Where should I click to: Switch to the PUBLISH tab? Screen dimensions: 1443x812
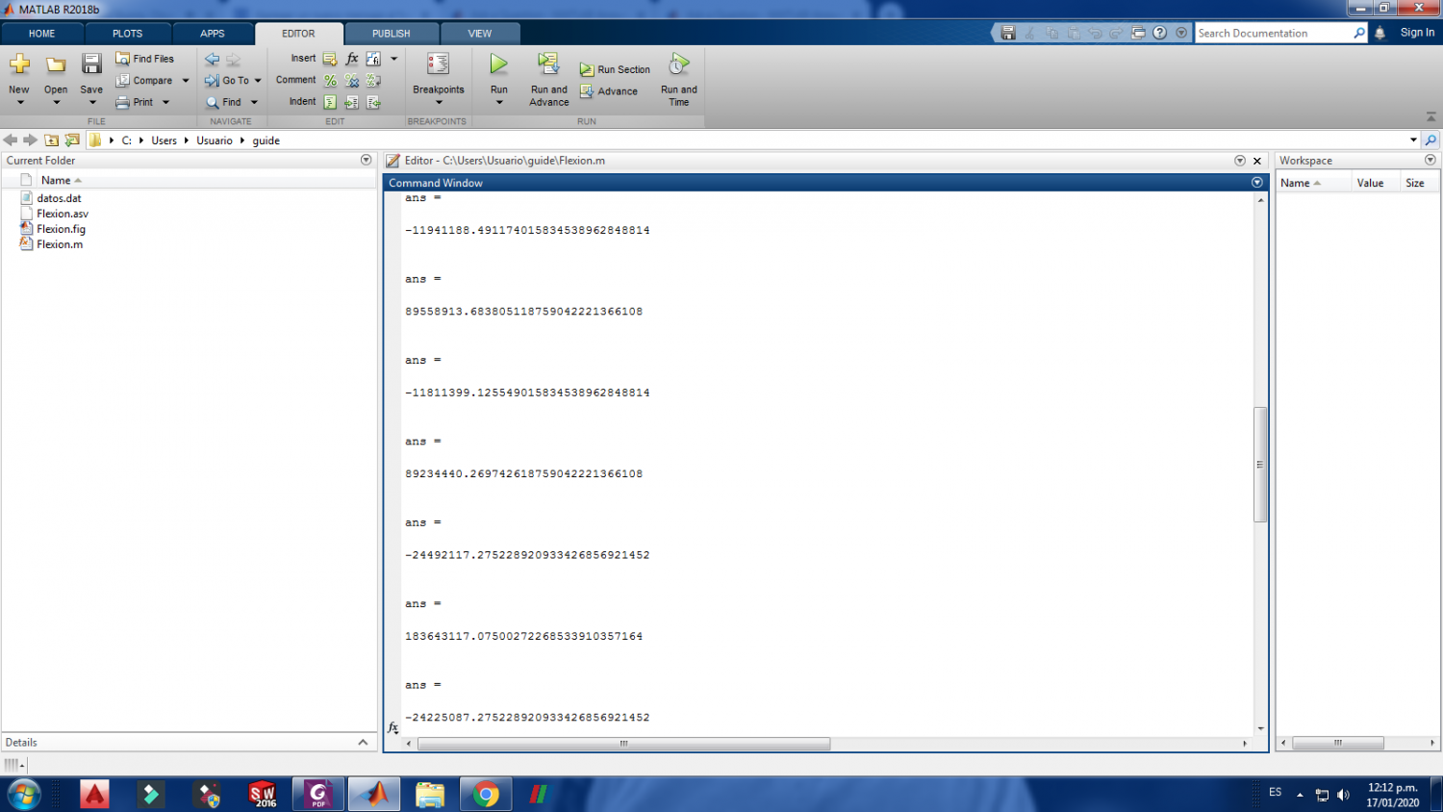point(391,34)
